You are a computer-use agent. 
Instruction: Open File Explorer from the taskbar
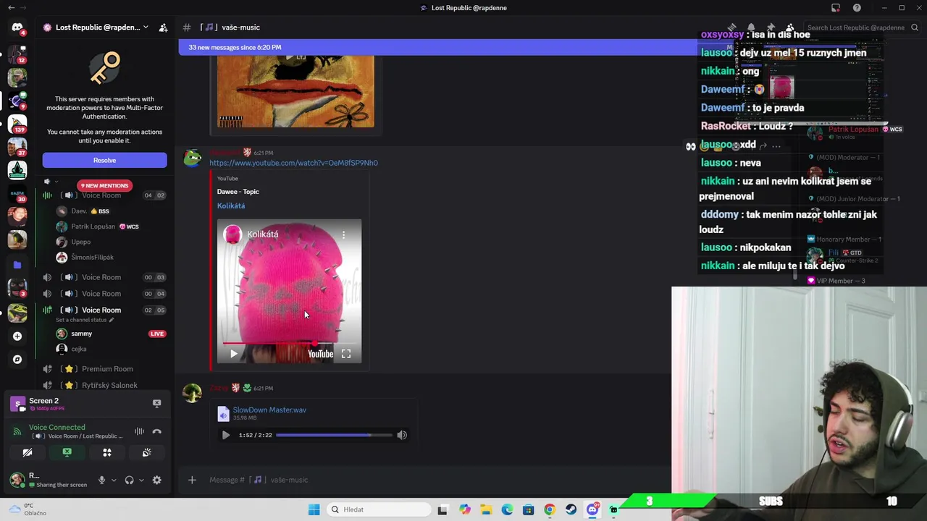[x=486, y=509]
